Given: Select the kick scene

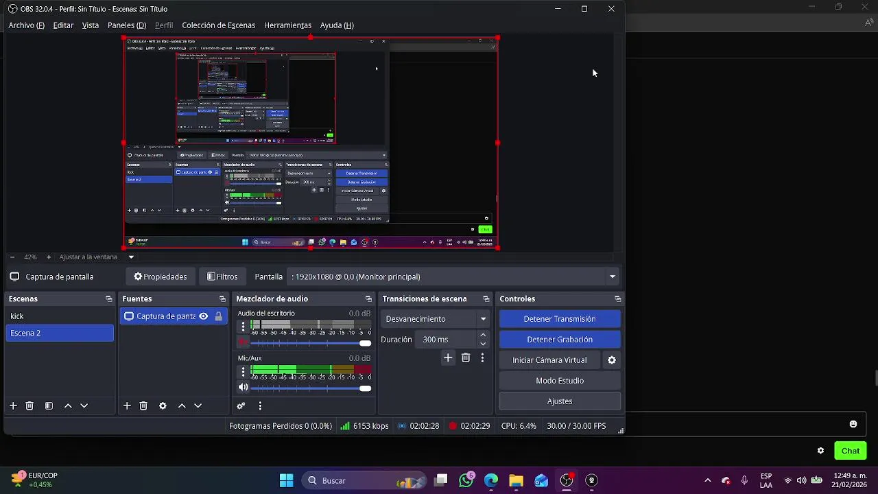Looking at the screenshot, I should (x=60, y=316).
